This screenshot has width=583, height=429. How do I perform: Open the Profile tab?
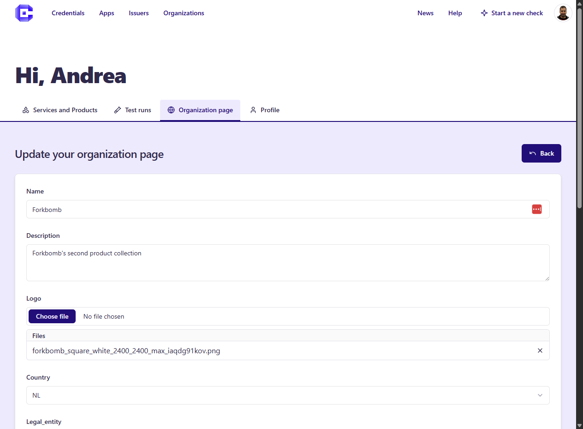(265, 110)
